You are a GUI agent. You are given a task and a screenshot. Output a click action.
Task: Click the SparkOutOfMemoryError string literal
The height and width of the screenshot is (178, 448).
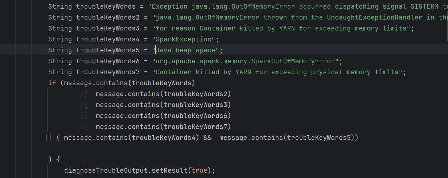[245, 61]
